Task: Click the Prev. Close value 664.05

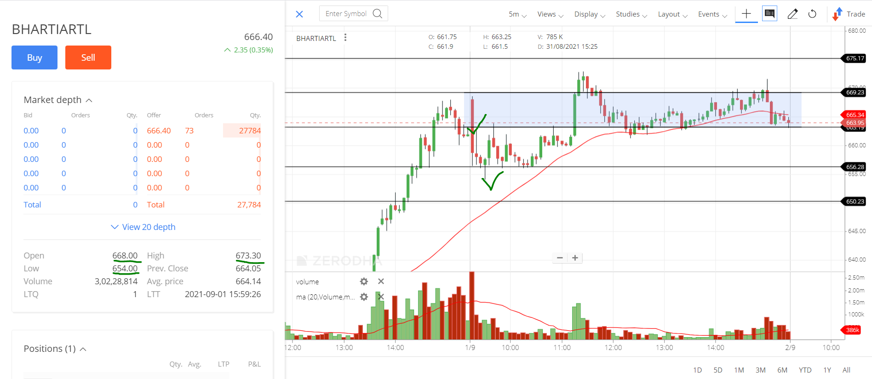Action: (x=248, y=268)
